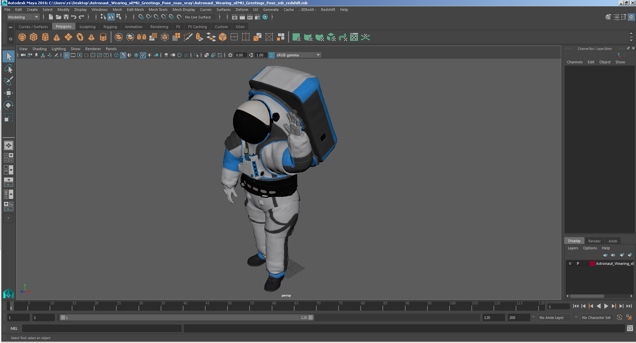The width and height of the screenshot is (636, 343).
Task: Click the Mirror geometry shelf icon
Action: [x=142, y=37]
